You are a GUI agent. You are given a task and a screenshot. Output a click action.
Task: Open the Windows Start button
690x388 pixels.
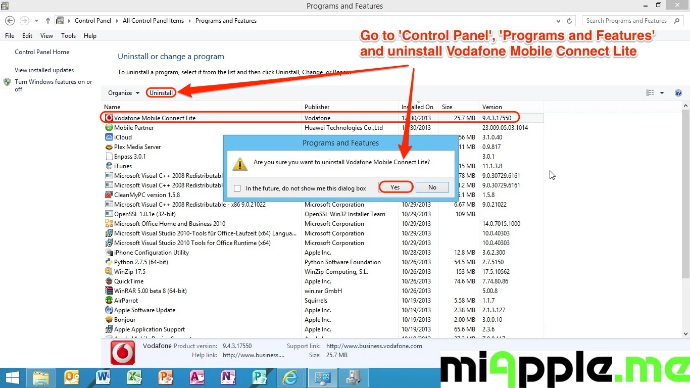[12, 378]
